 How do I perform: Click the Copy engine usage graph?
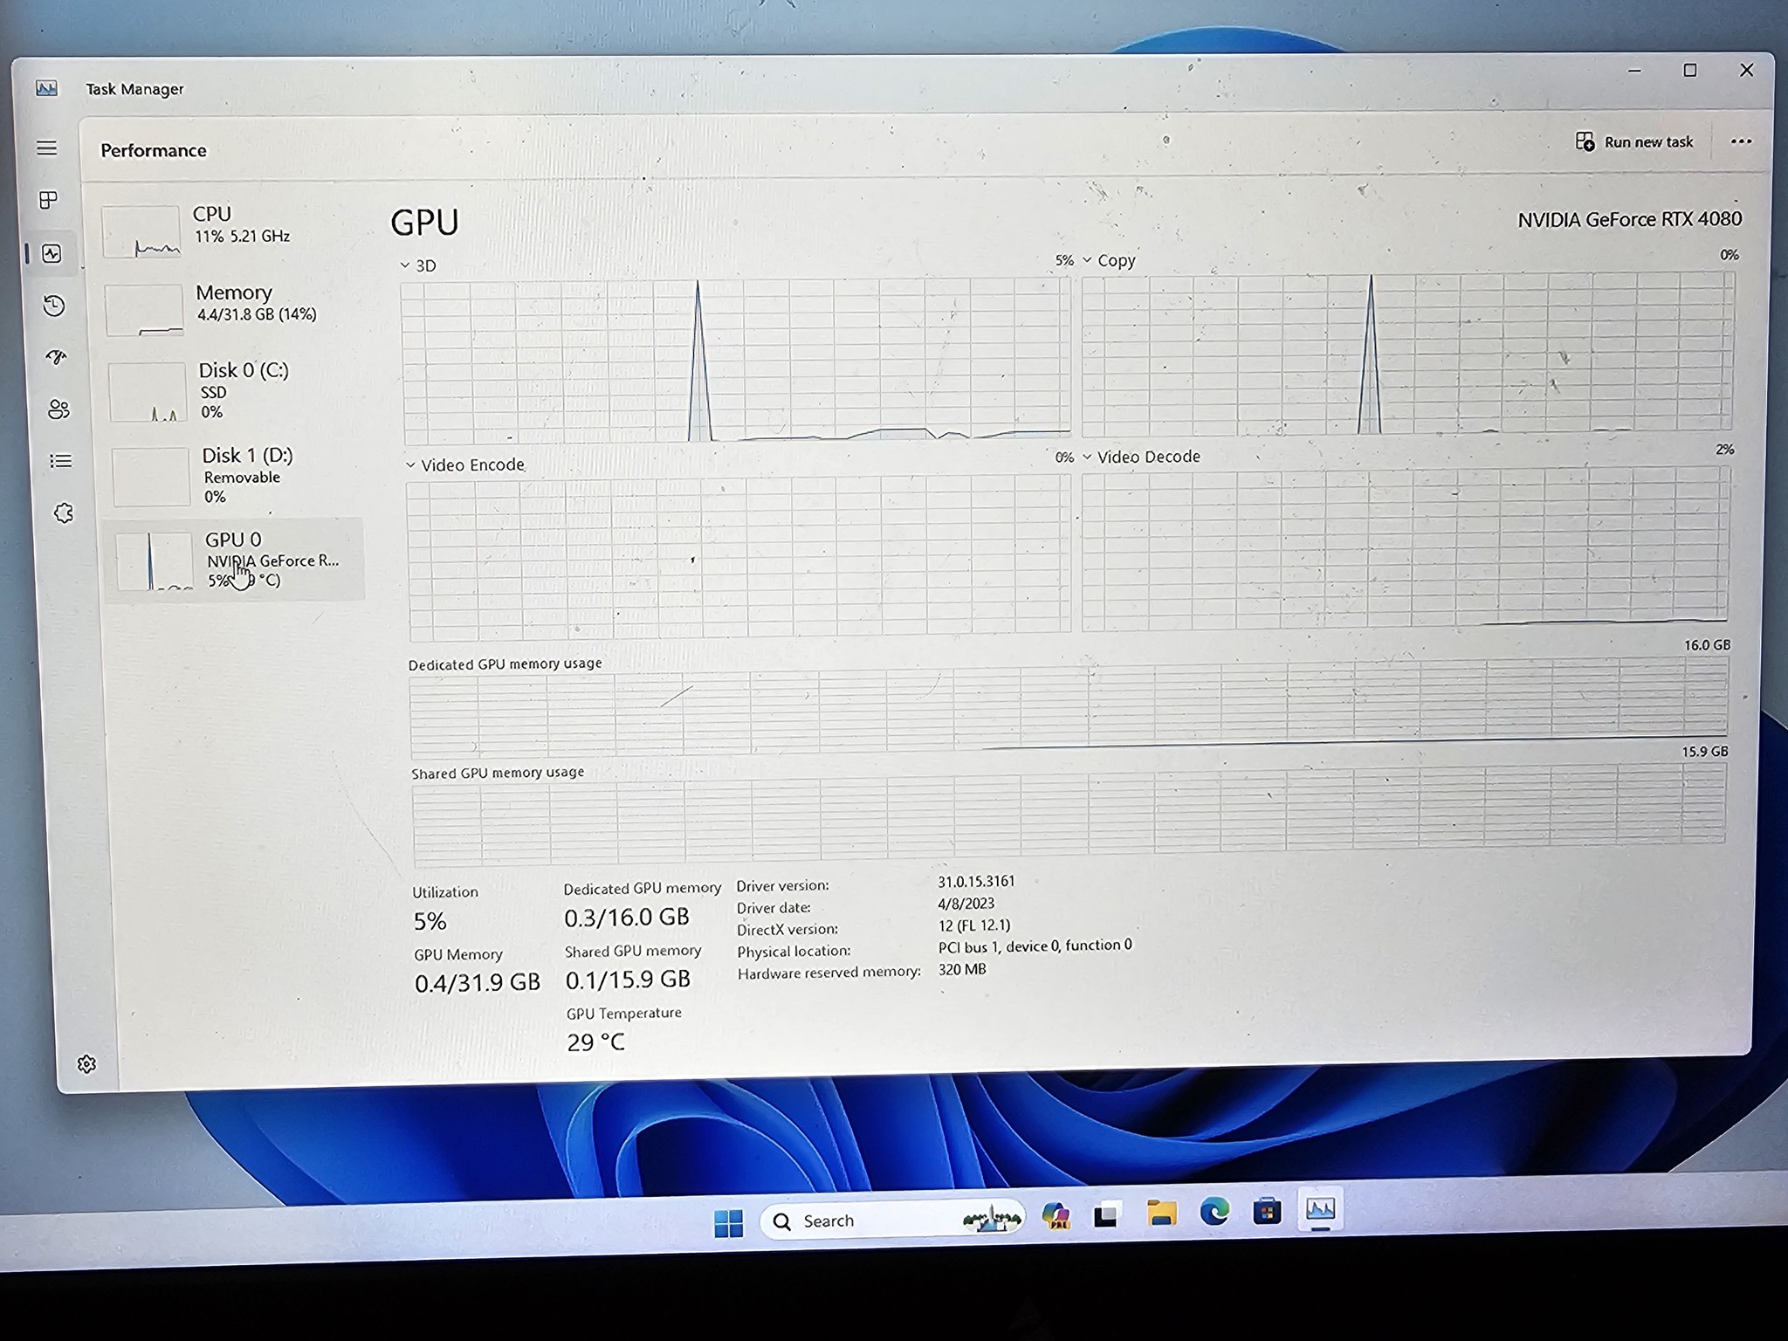click(x=1407, y=354)
